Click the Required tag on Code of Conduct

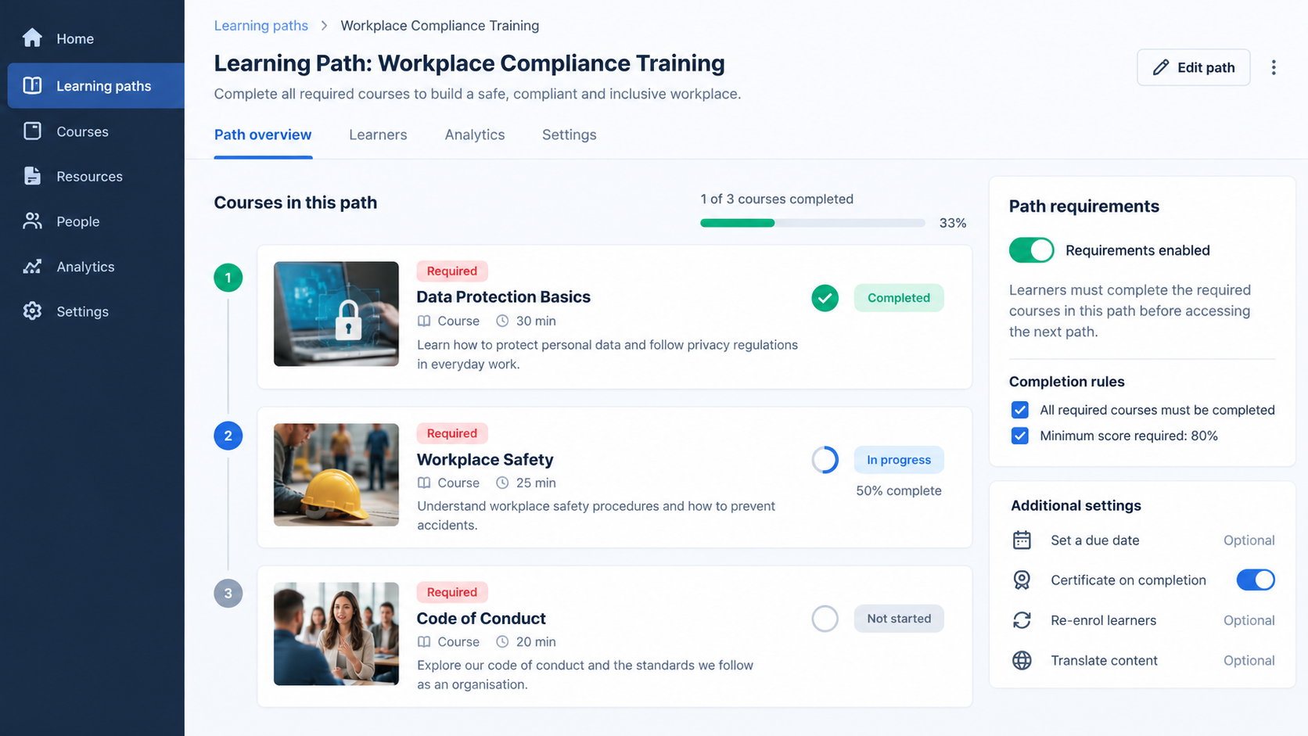452,592
